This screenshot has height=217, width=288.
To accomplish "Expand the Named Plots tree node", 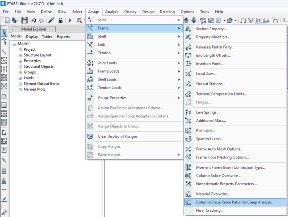I will tap(20, 90).
